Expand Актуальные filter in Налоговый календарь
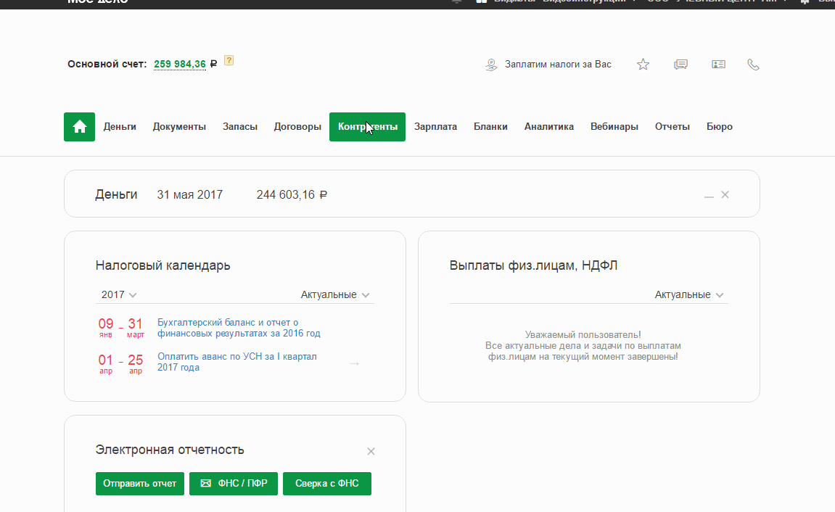This screenshot has width=835, height=512. coord(335,295)
